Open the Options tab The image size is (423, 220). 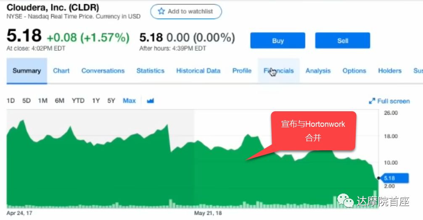point(354,71)
